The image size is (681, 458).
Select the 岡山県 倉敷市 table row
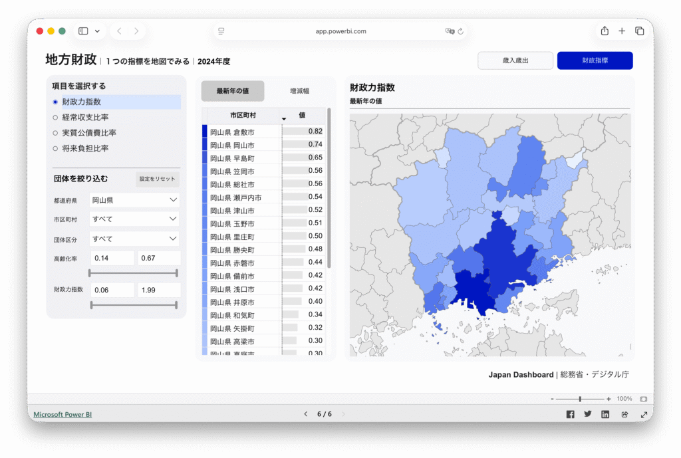(263, 132)
